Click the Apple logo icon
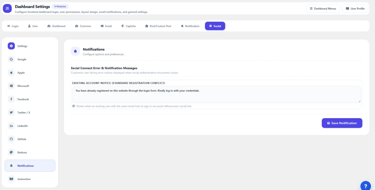Screen dimensions: 375x190 click(11, 72)
